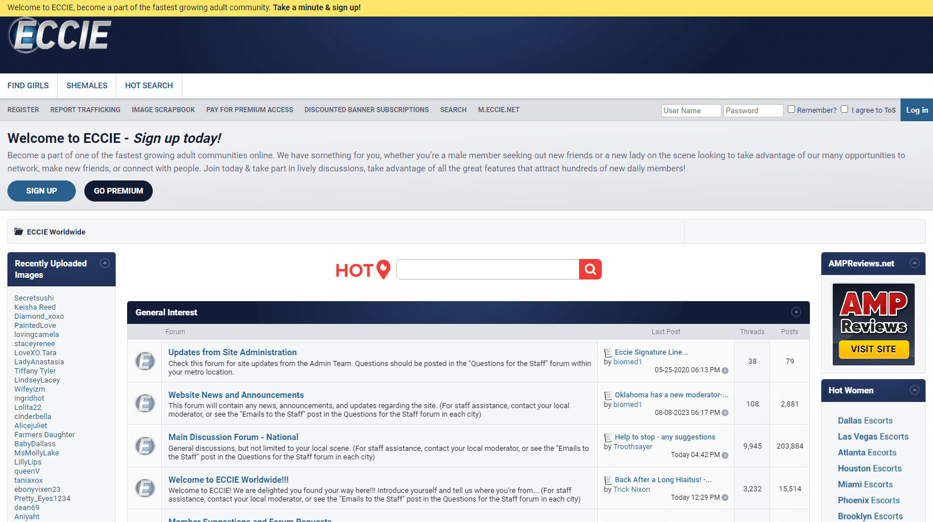Click the Log in button
933x522 pixels.
(x=916, y=110)
